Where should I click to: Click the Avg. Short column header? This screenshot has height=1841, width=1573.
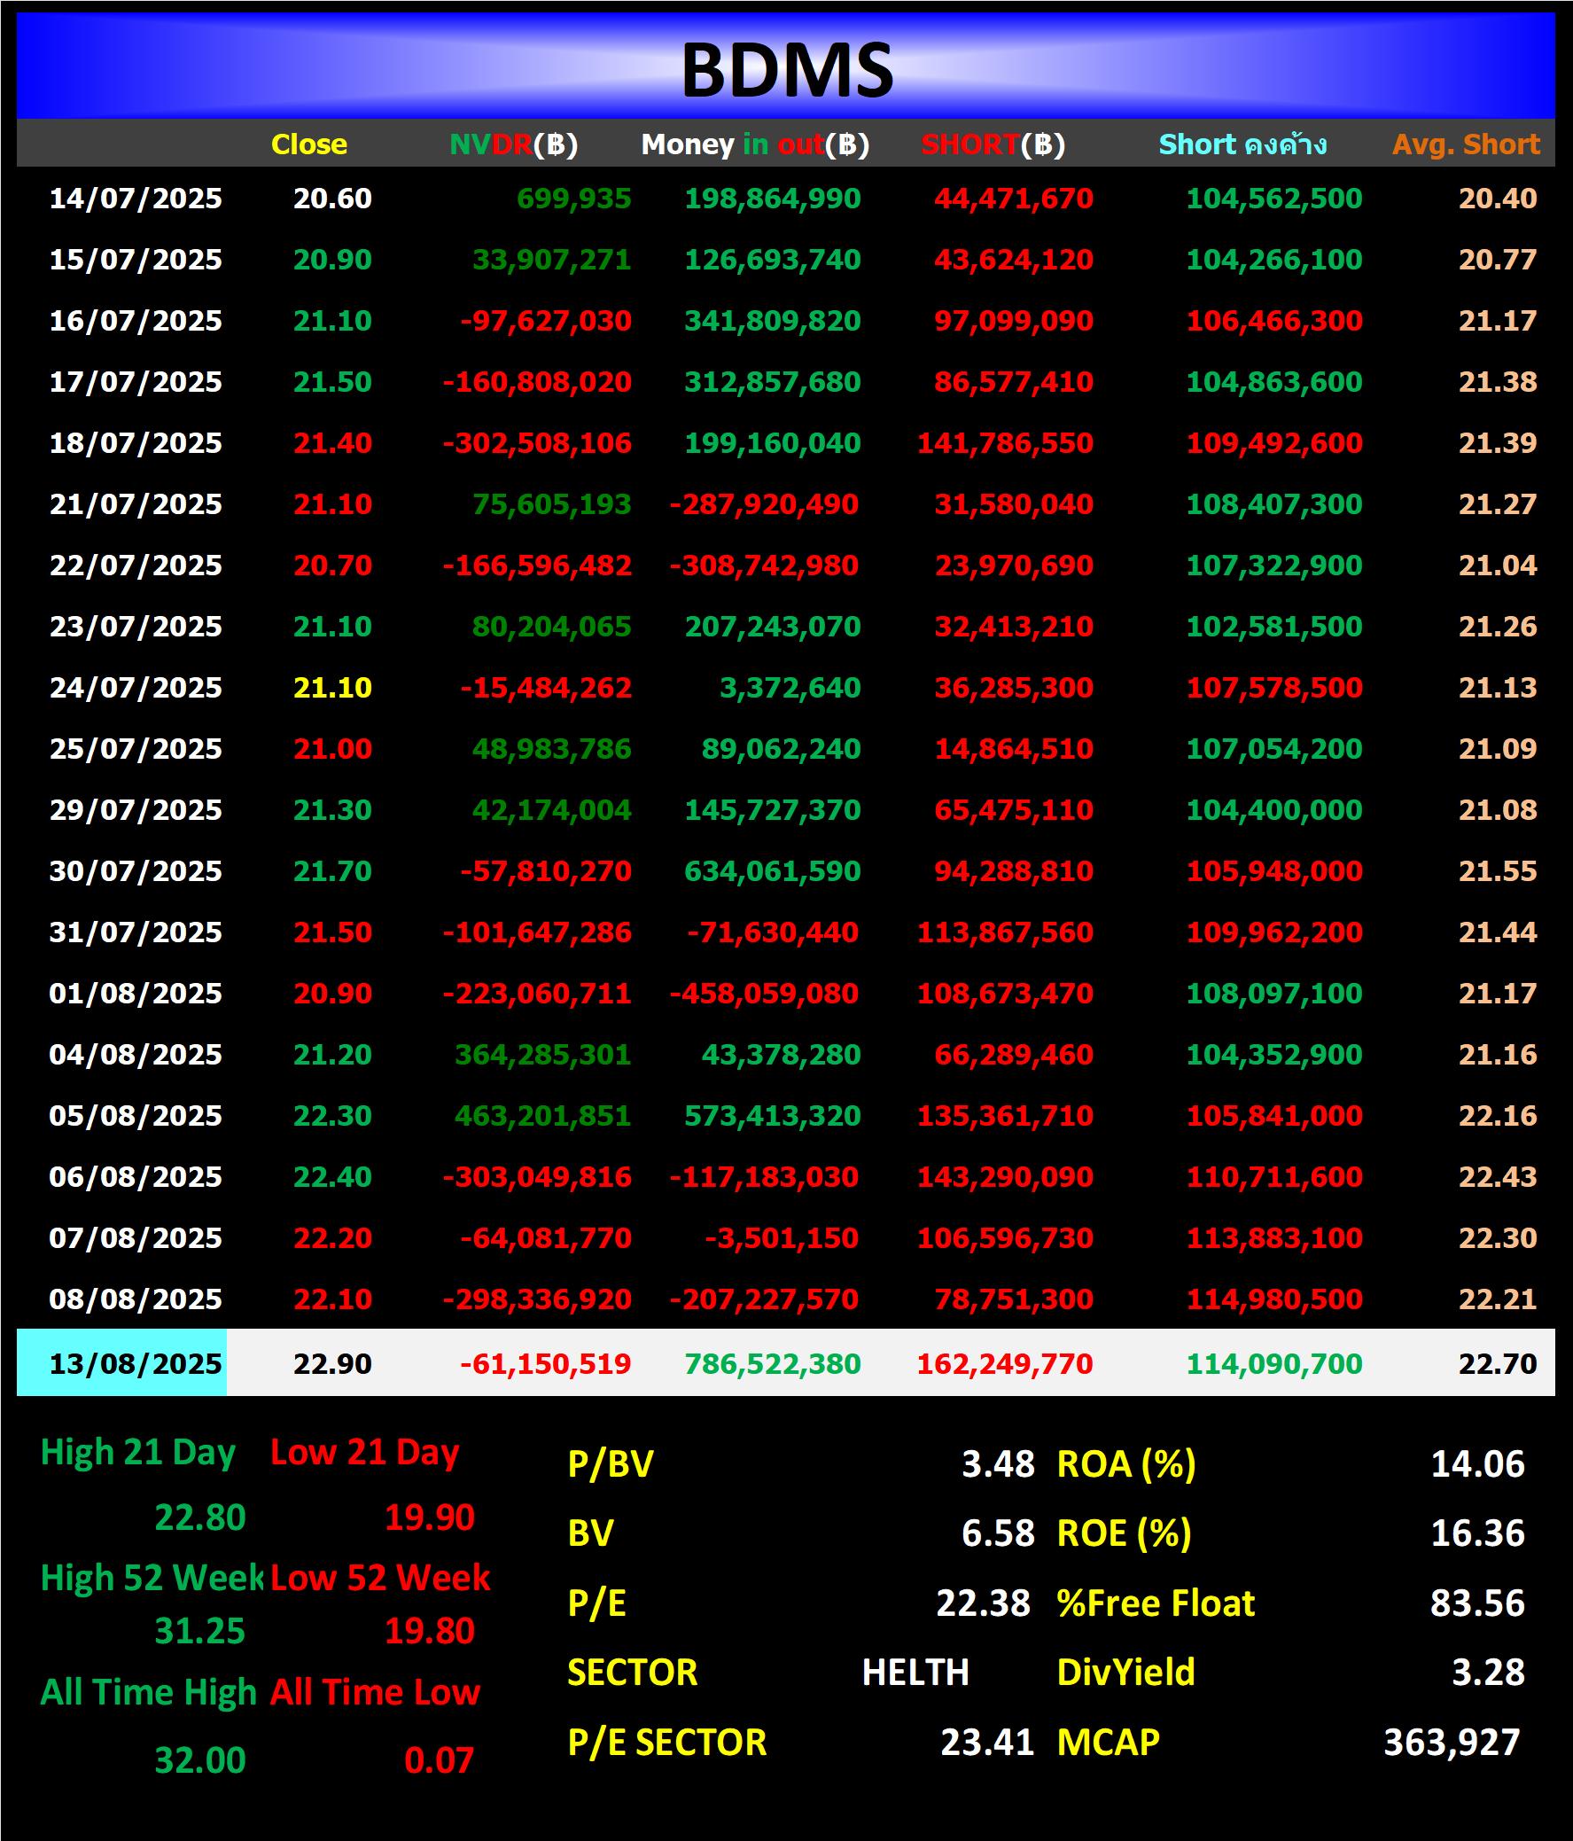point(1466,144)
